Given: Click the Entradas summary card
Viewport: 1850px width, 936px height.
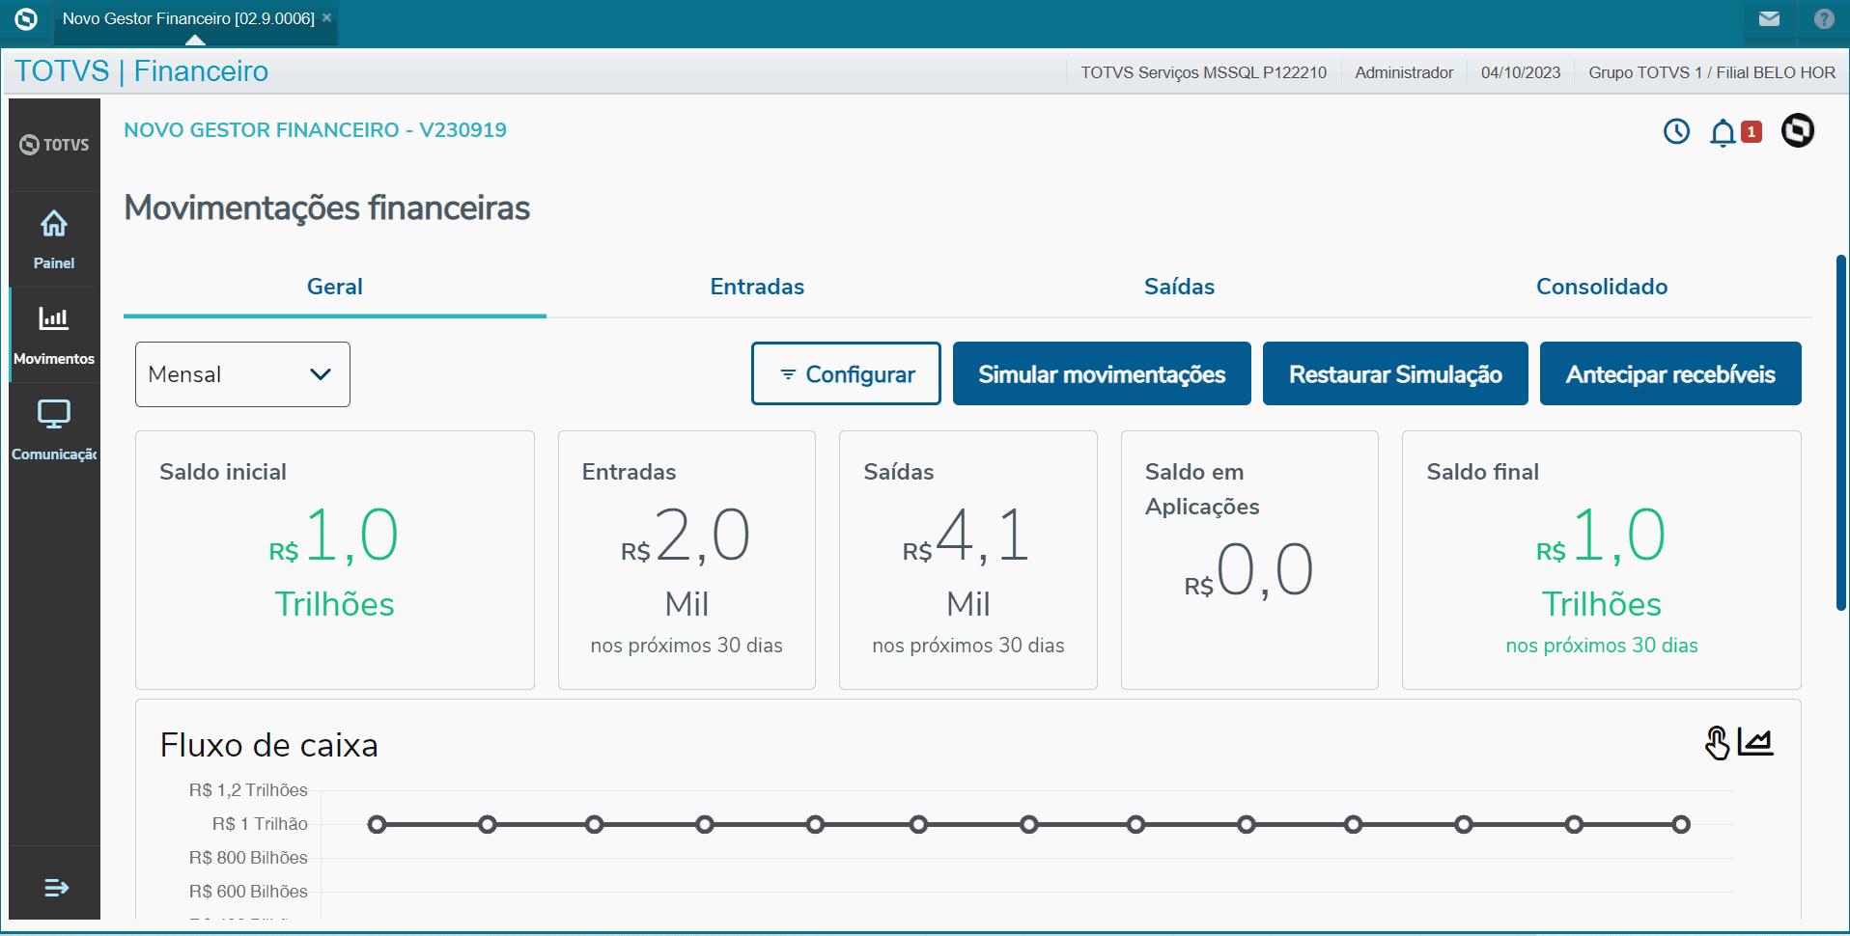Looking at the screenshot, I should [687, 560].
